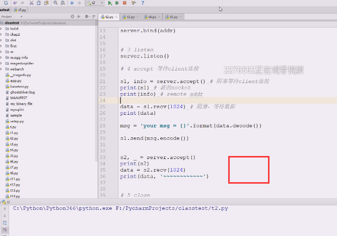Switch to the t2.py editor tab

click(109, 17)
